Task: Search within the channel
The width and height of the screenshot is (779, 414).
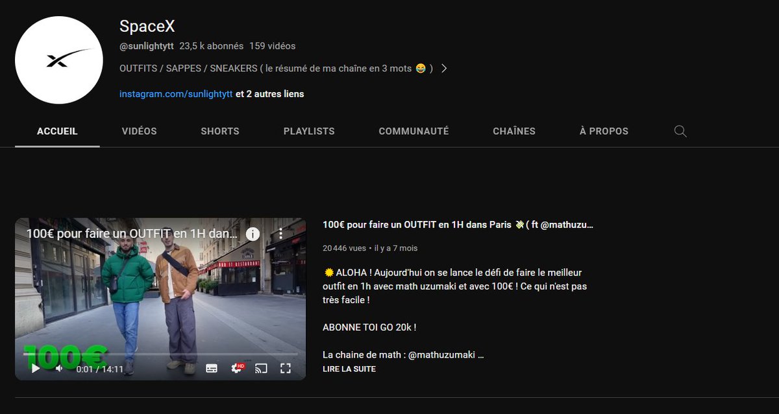Action: point(680,131)
